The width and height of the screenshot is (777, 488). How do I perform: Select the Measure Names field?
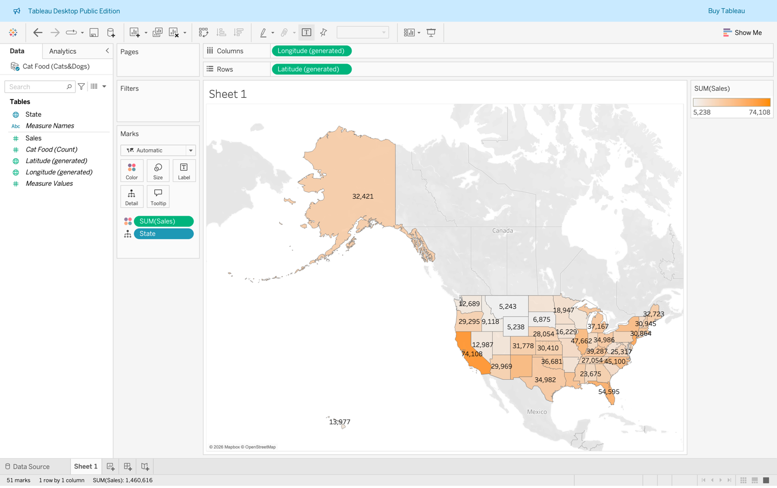pyautogui.click(x=49, y=126)
